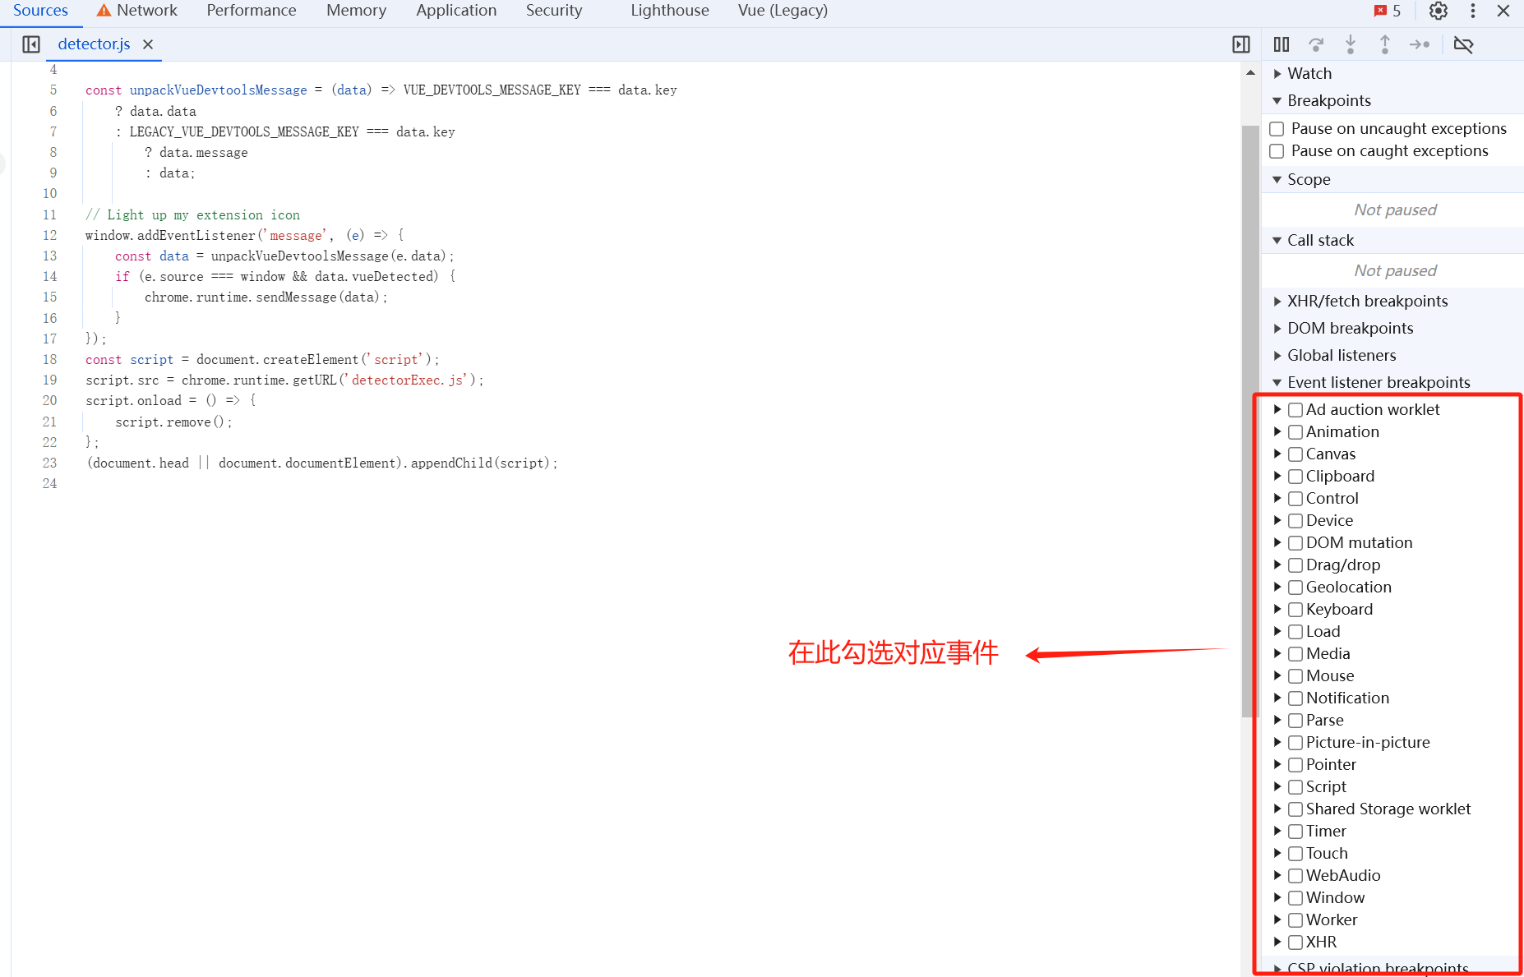The height and width of the screenshot is (977, 1524).
Task: Click the 'detectorExec.js' string
Action: [x=409, y=380]
